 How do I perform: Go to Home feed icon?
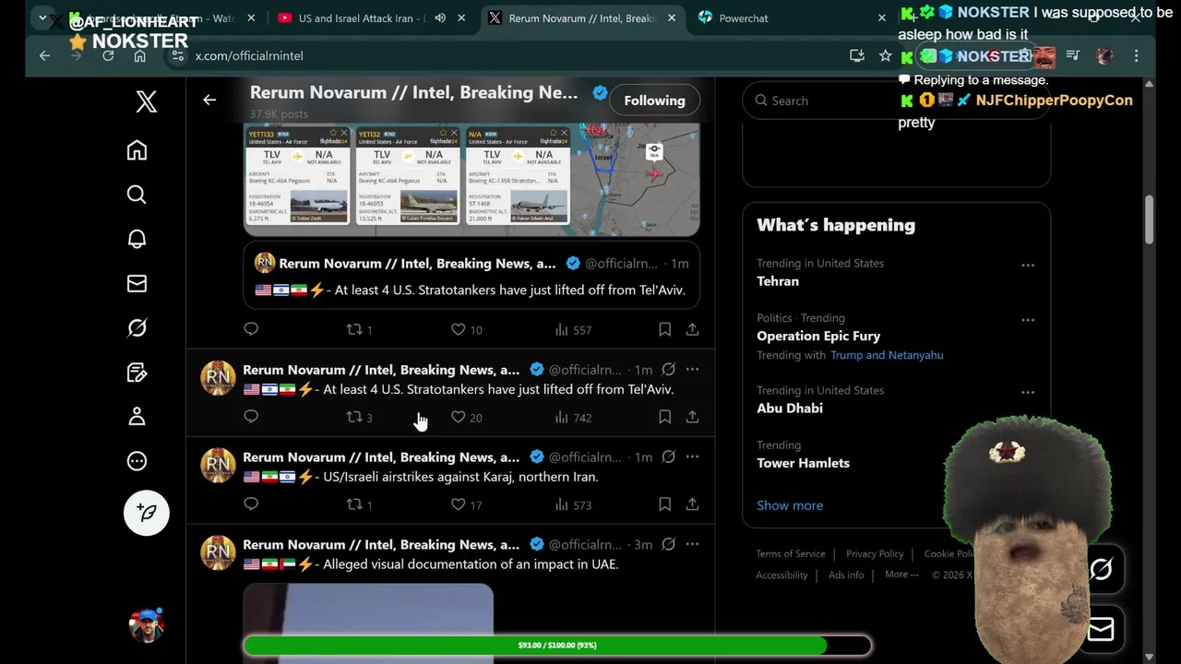point(137,150)
